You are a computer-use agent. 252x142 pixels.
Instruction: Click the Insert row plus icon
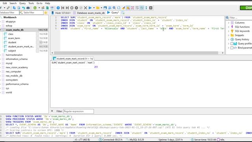pyautogui.click(x=72, y=8)
